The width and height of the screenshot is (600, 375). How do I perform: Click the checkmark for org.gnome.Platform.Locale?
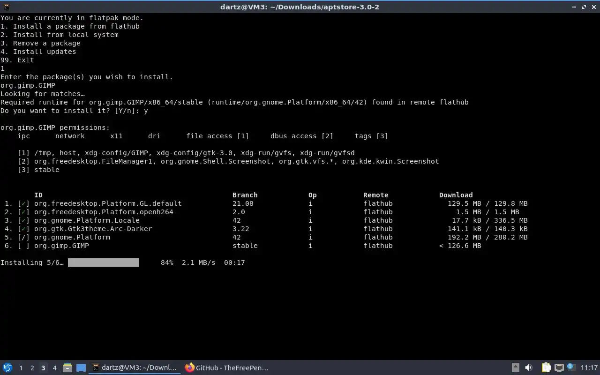(x=23, y=220)
